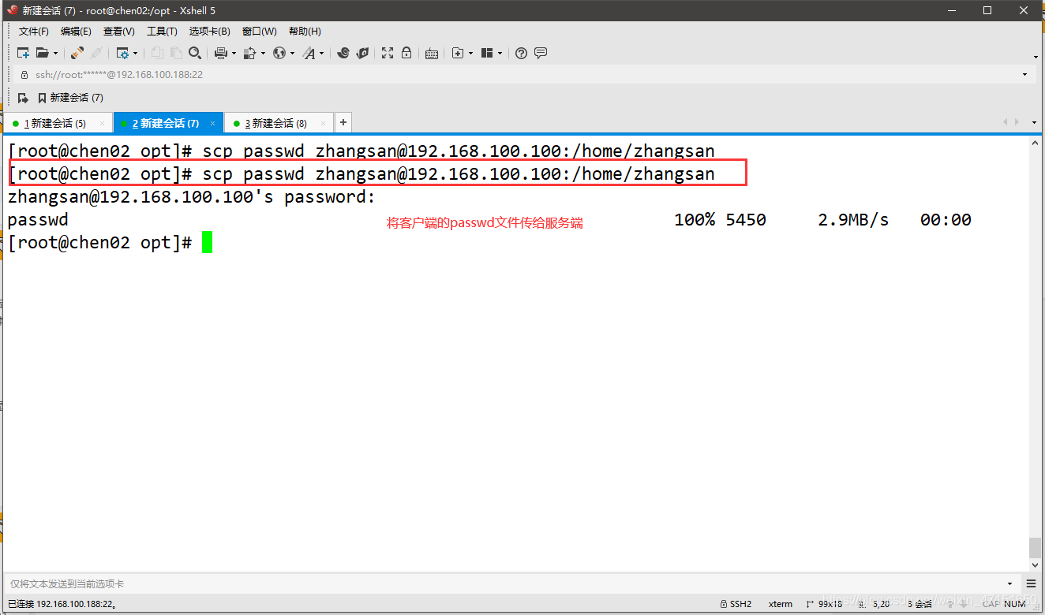The height and width of the screenshot is (615, 1045).
Task: Click the keyboard key-mapping icon
Action: [432, 54]
